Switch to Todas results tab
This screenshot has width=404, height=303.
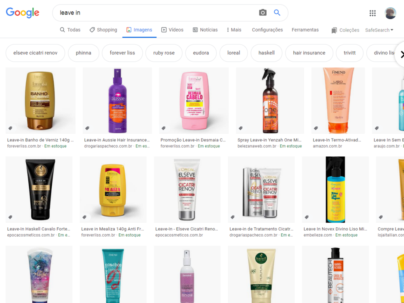pos(70,30)
